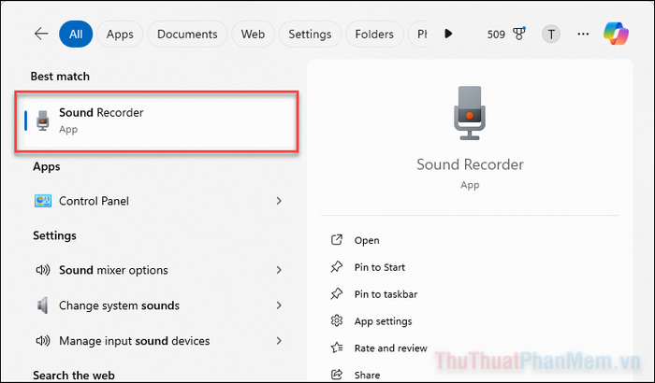Click the Pin to taskbar pin icon
The height and width of the screenshot is (383, 655).
pyautogui.click(x=337, y=294)
